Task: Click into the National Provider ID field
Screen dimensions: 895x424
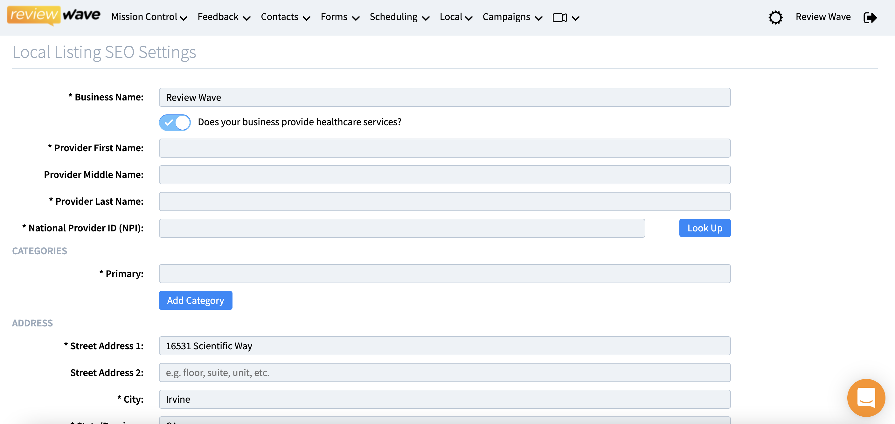Action: click(402, 228)
